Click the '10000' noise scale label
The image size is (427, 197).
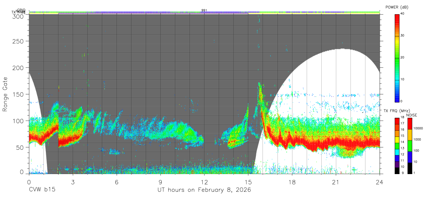coord(418,129)
